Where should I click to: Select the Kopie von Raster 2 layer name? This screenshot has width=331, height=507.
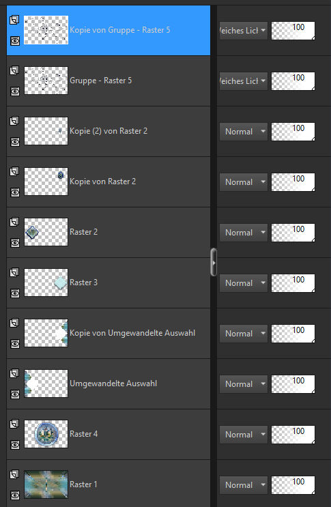[103, 182]
